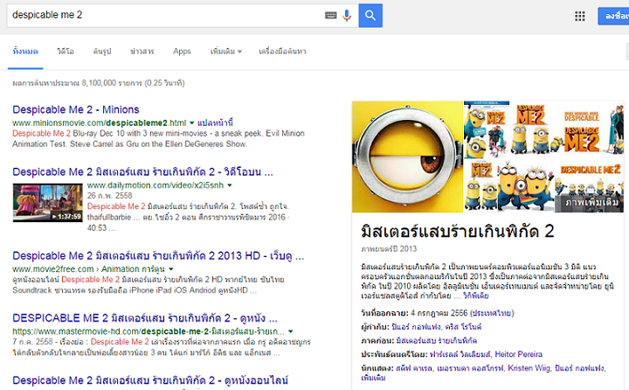Switch to the ค้นรูป tab
Viewport: 629px width, 390px height.
102,52
